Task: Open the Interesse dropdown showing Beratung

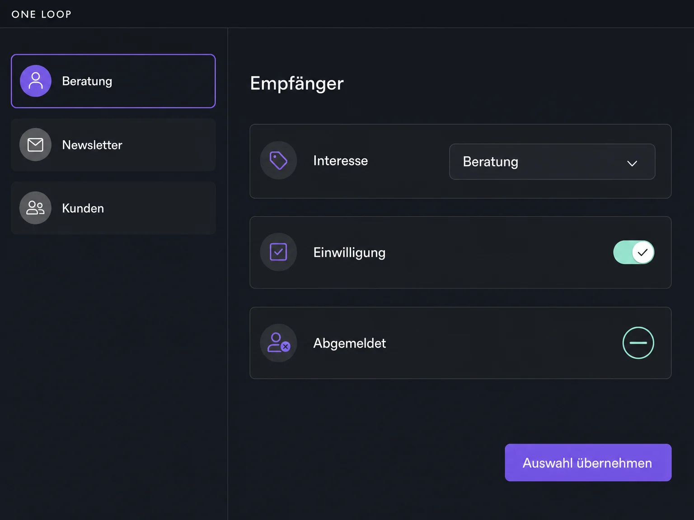Action: [x=552, y=162]
